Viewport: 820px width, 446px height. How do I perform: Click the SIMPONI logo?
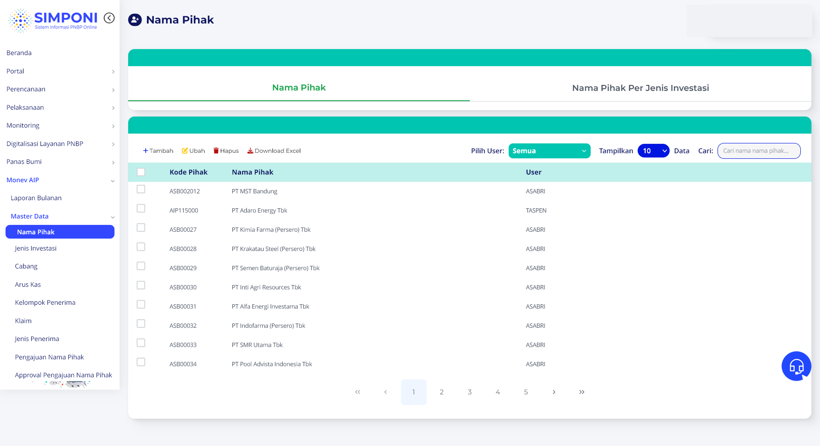pyautogui.click(x=53, y=20)
